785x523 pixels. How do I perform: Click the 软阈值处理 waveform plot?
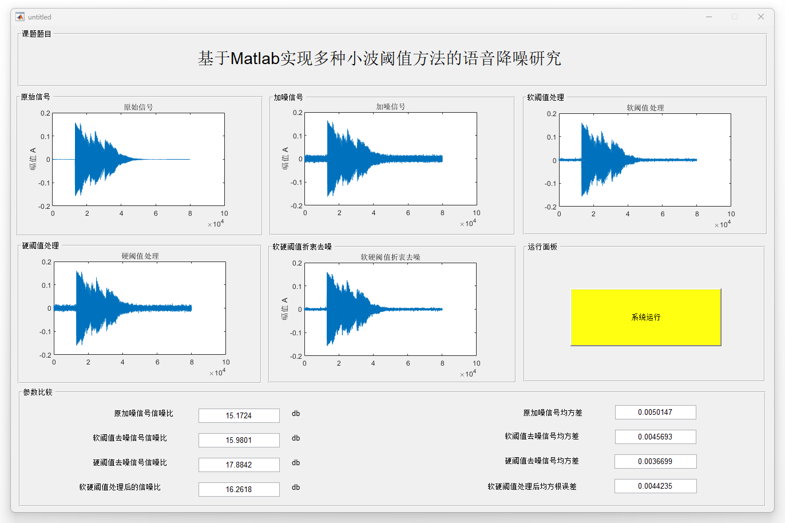645,160
